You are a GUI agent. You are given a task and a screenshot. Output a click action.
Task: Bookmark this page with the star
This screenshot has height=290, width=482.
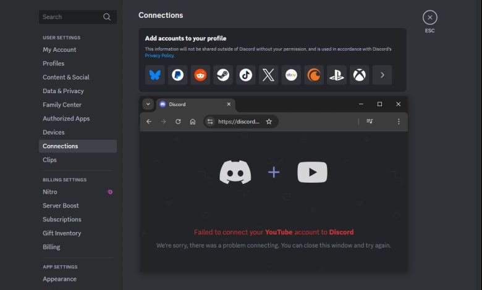coord(269,122)
